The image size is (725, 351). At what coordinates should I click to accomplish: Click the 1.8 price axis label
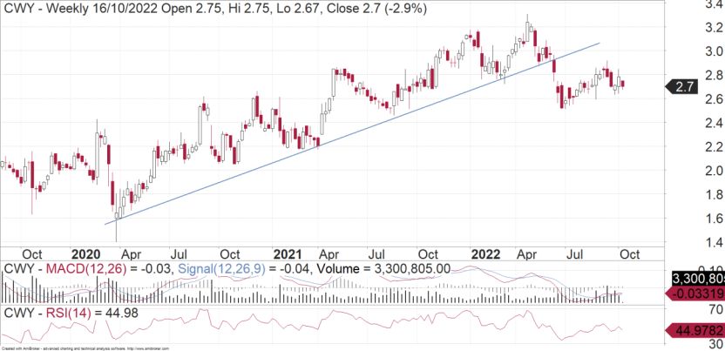[x=714, y=195]
